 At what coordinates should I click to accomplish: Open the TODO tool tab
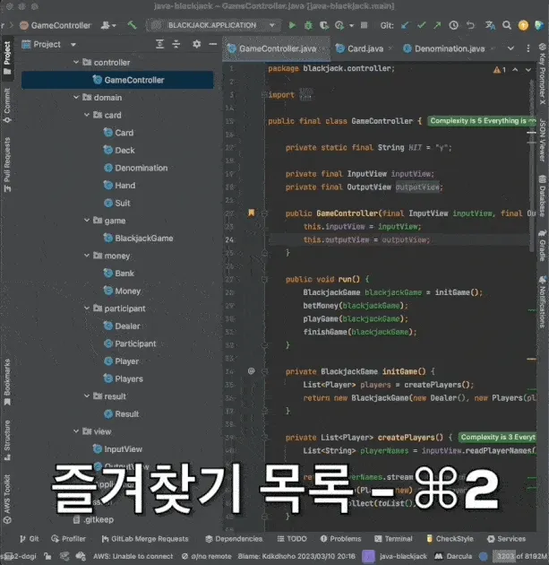(292, 539)
